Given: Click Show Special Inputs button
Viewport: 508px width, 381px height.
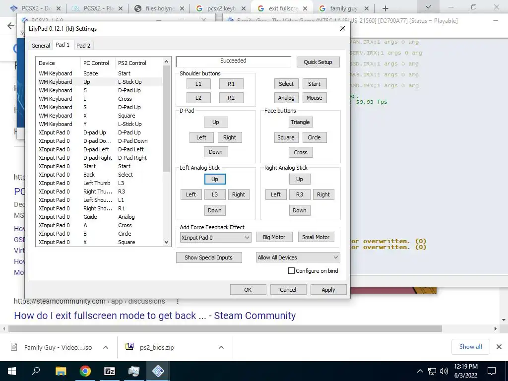Looking at the screenshot, I should (209, 257).
